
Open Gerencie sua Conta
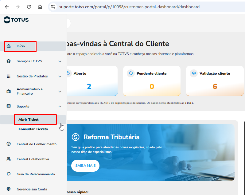coord(32,189)
